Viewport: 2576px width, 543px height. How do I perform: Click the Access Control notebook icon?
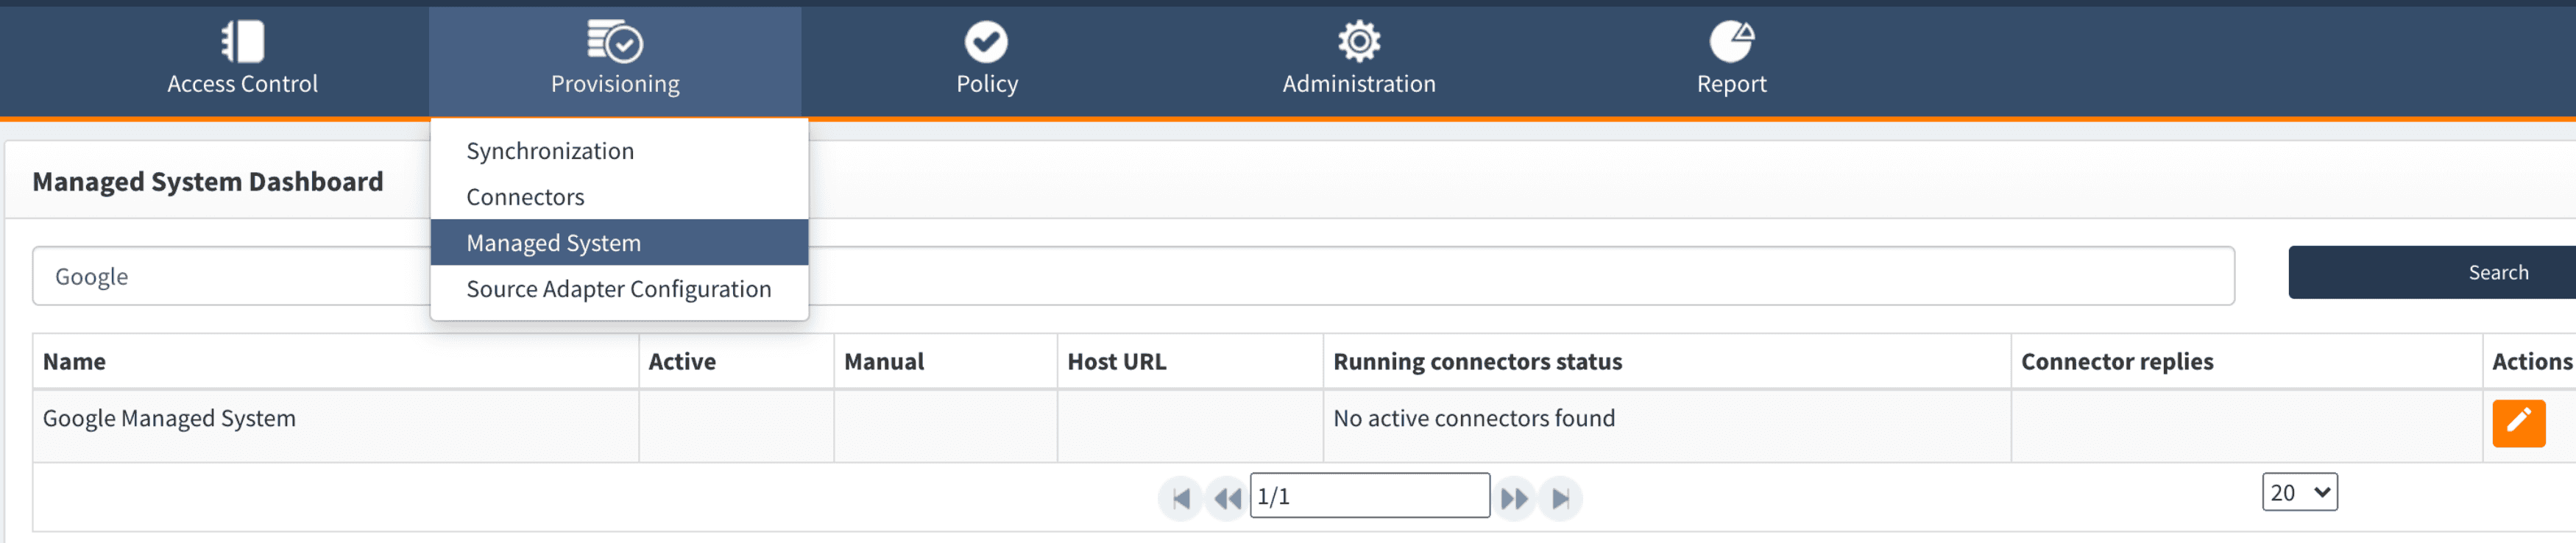(242, 42)
